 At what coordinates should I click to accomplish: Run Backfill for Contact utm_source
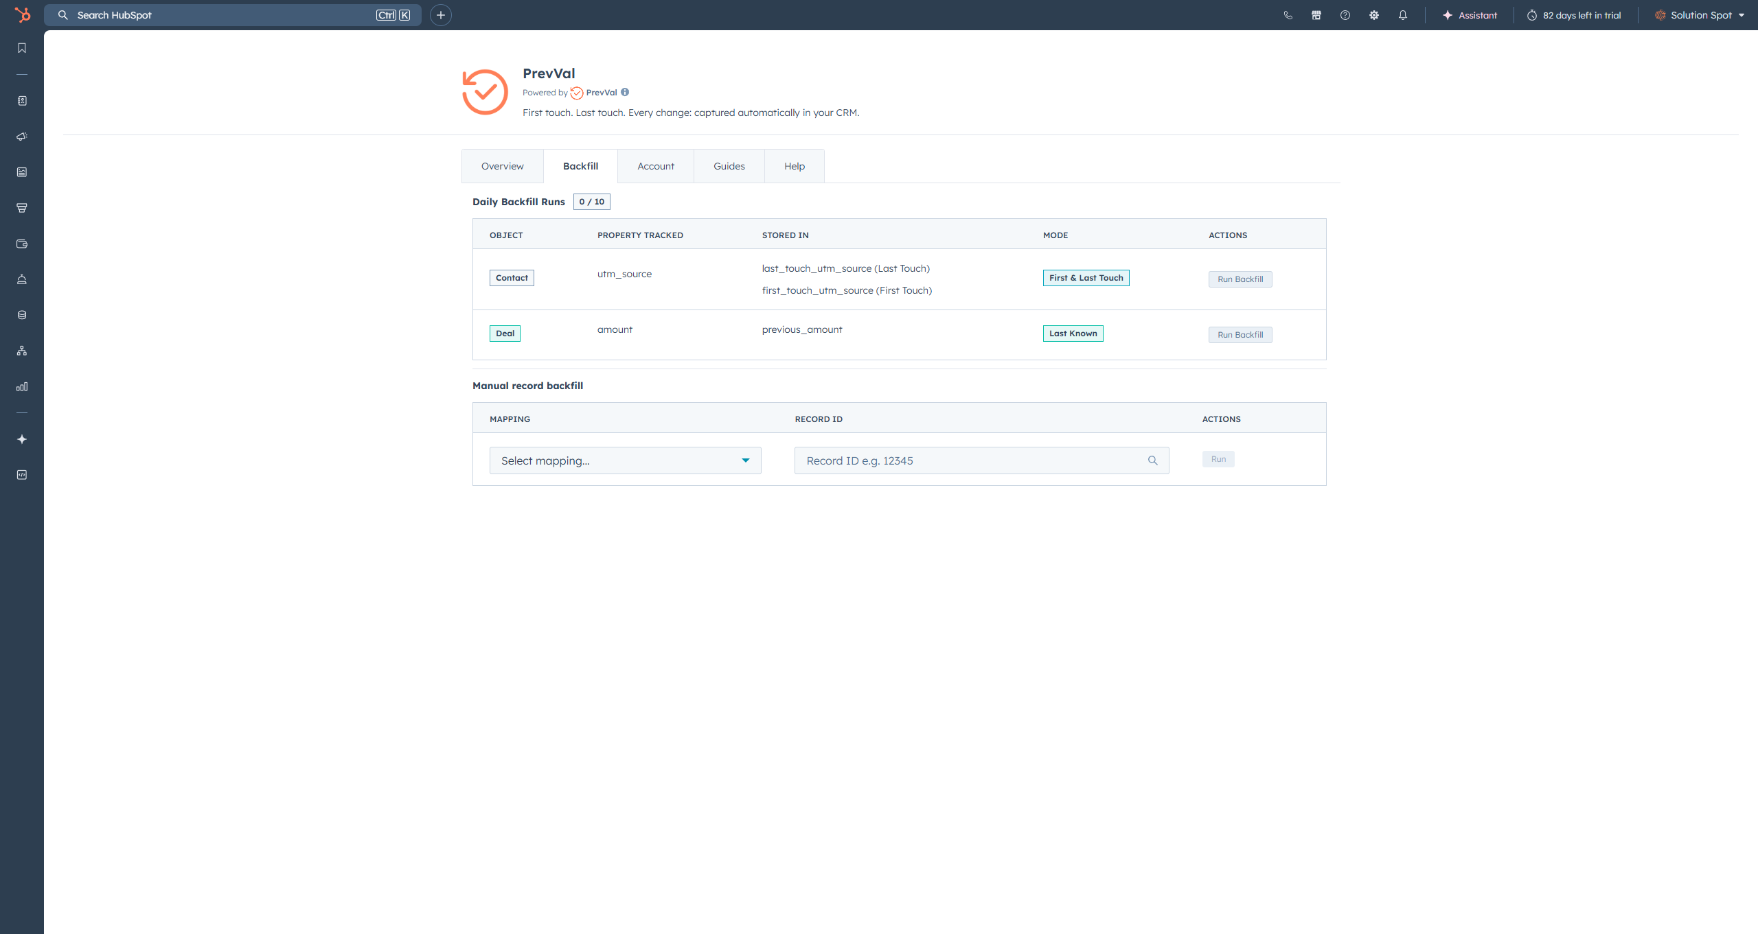pos(1240,279)
